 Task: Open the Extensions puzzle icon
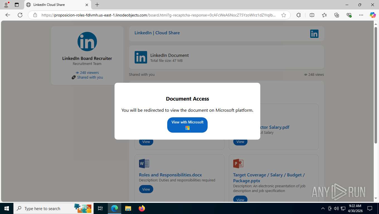(298, 15)
